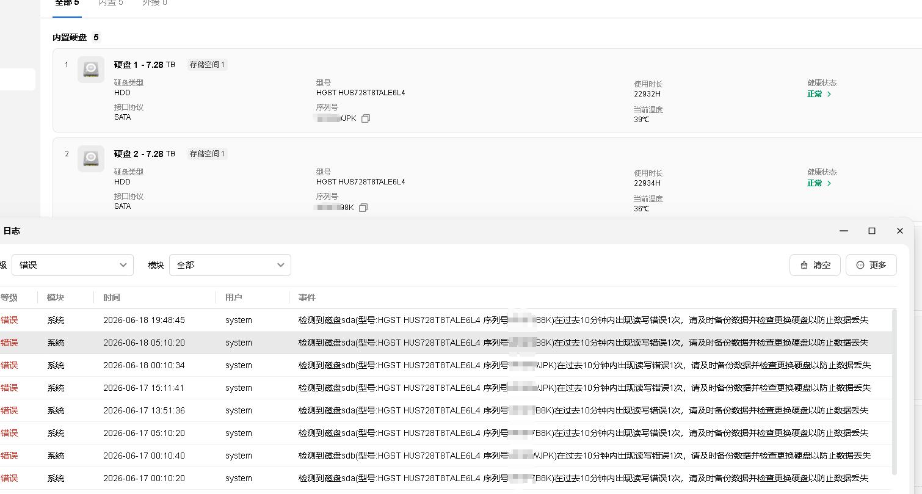
Task: Click the 正常 health status of disk 1
Action: (815, 94)
